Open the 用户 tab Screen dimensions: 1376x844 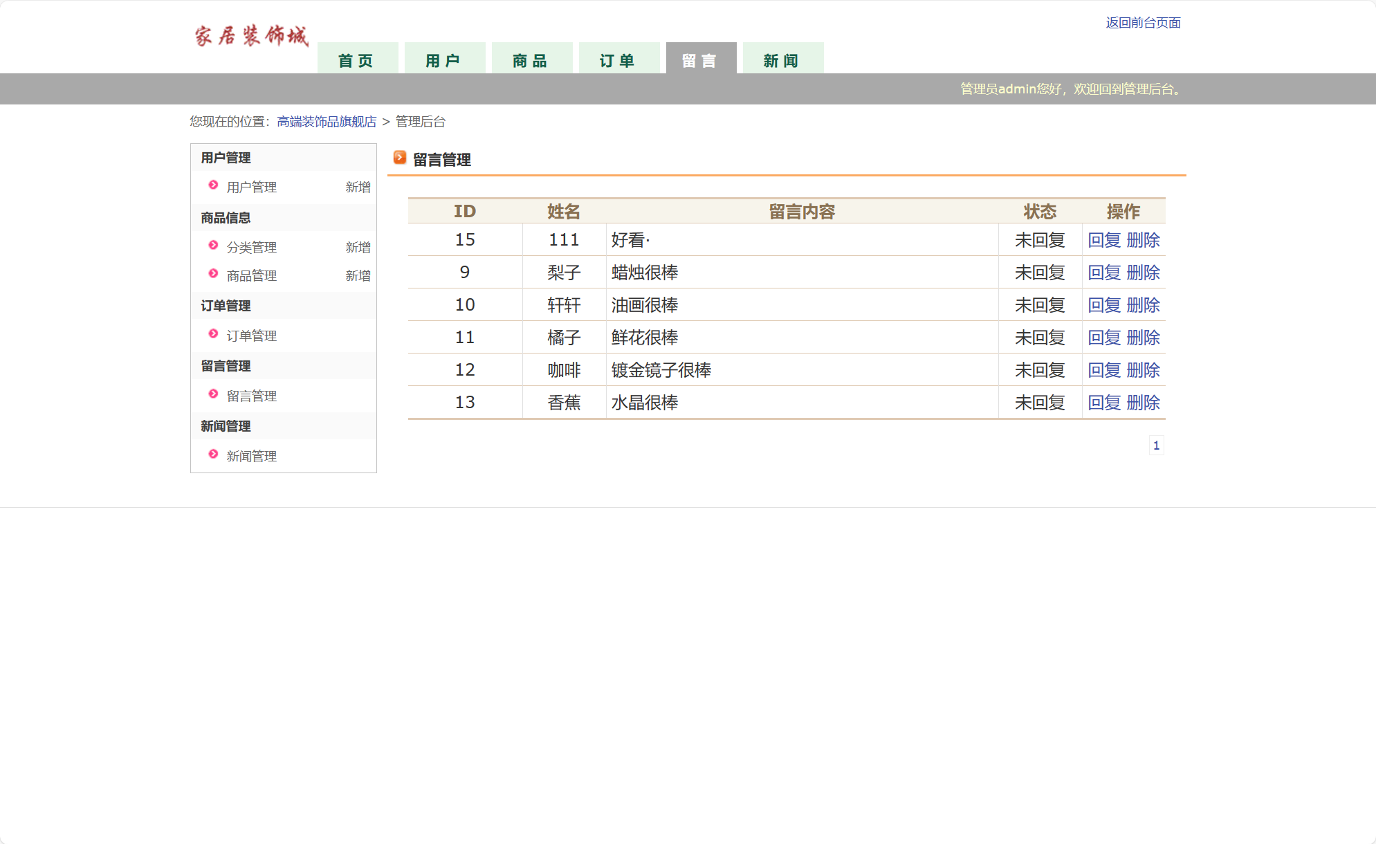click(445, 59)
